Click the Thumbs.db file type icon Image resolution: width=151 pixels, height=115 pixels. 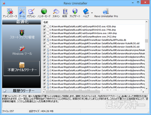pos(48,40)
